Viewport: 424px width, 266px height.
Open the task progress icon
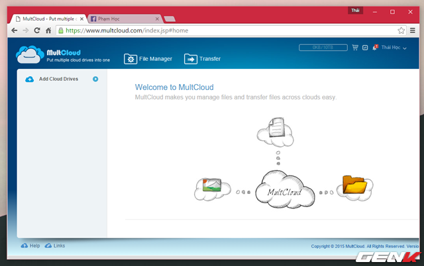coord(365,48)
